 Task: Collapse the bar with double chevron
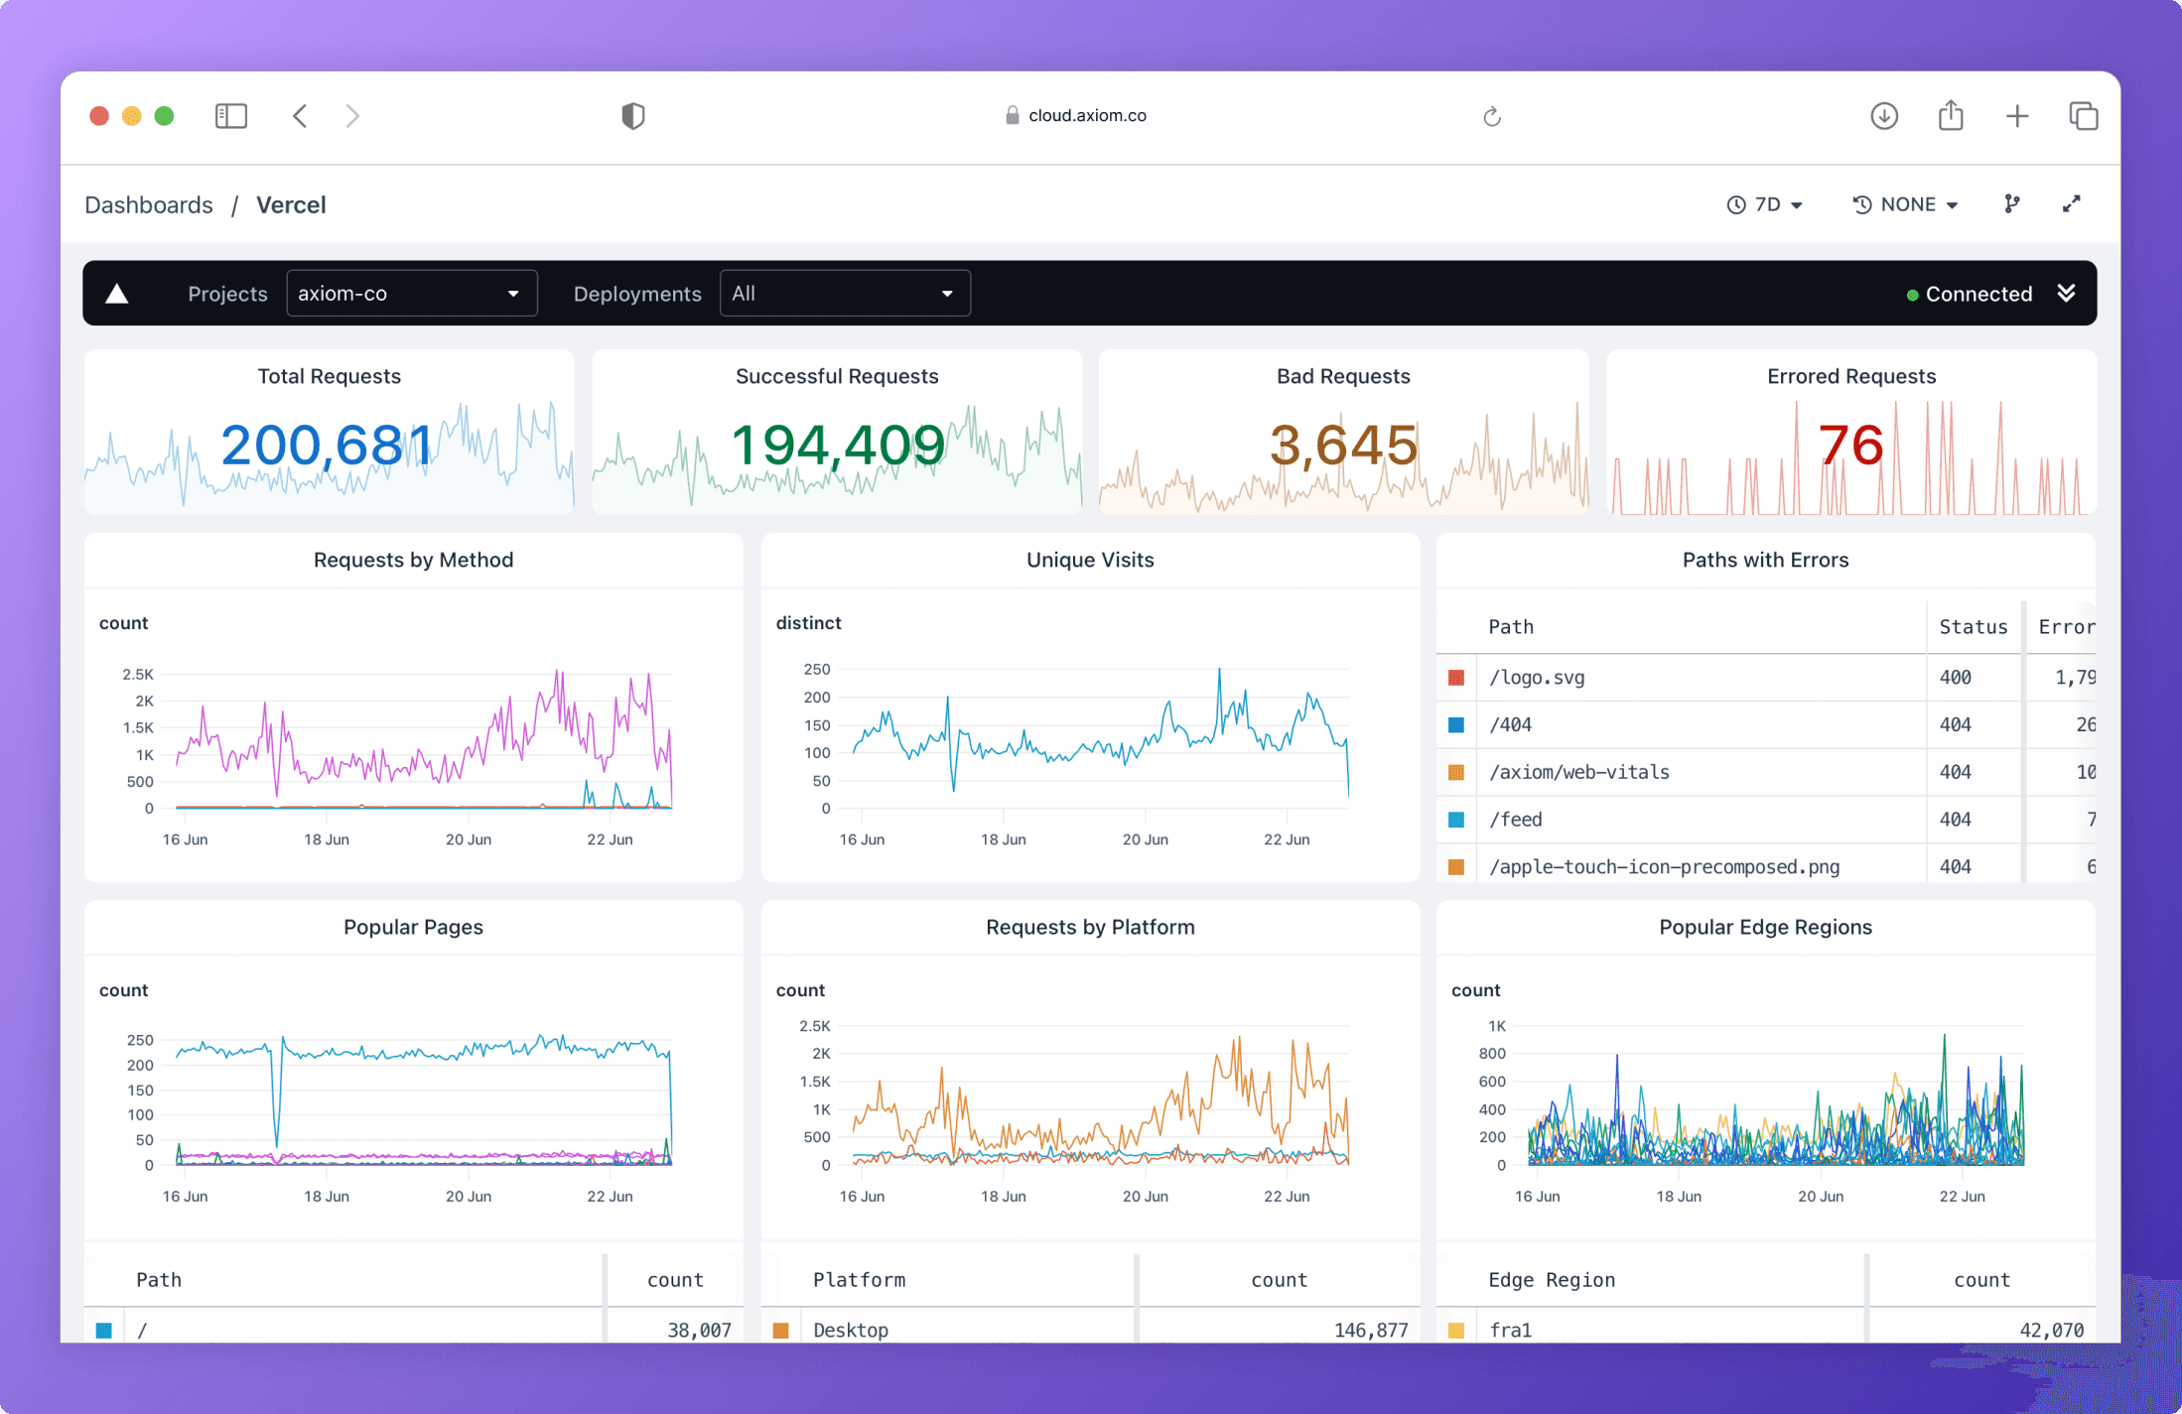pyautogui.click(x=2066, y=293)
